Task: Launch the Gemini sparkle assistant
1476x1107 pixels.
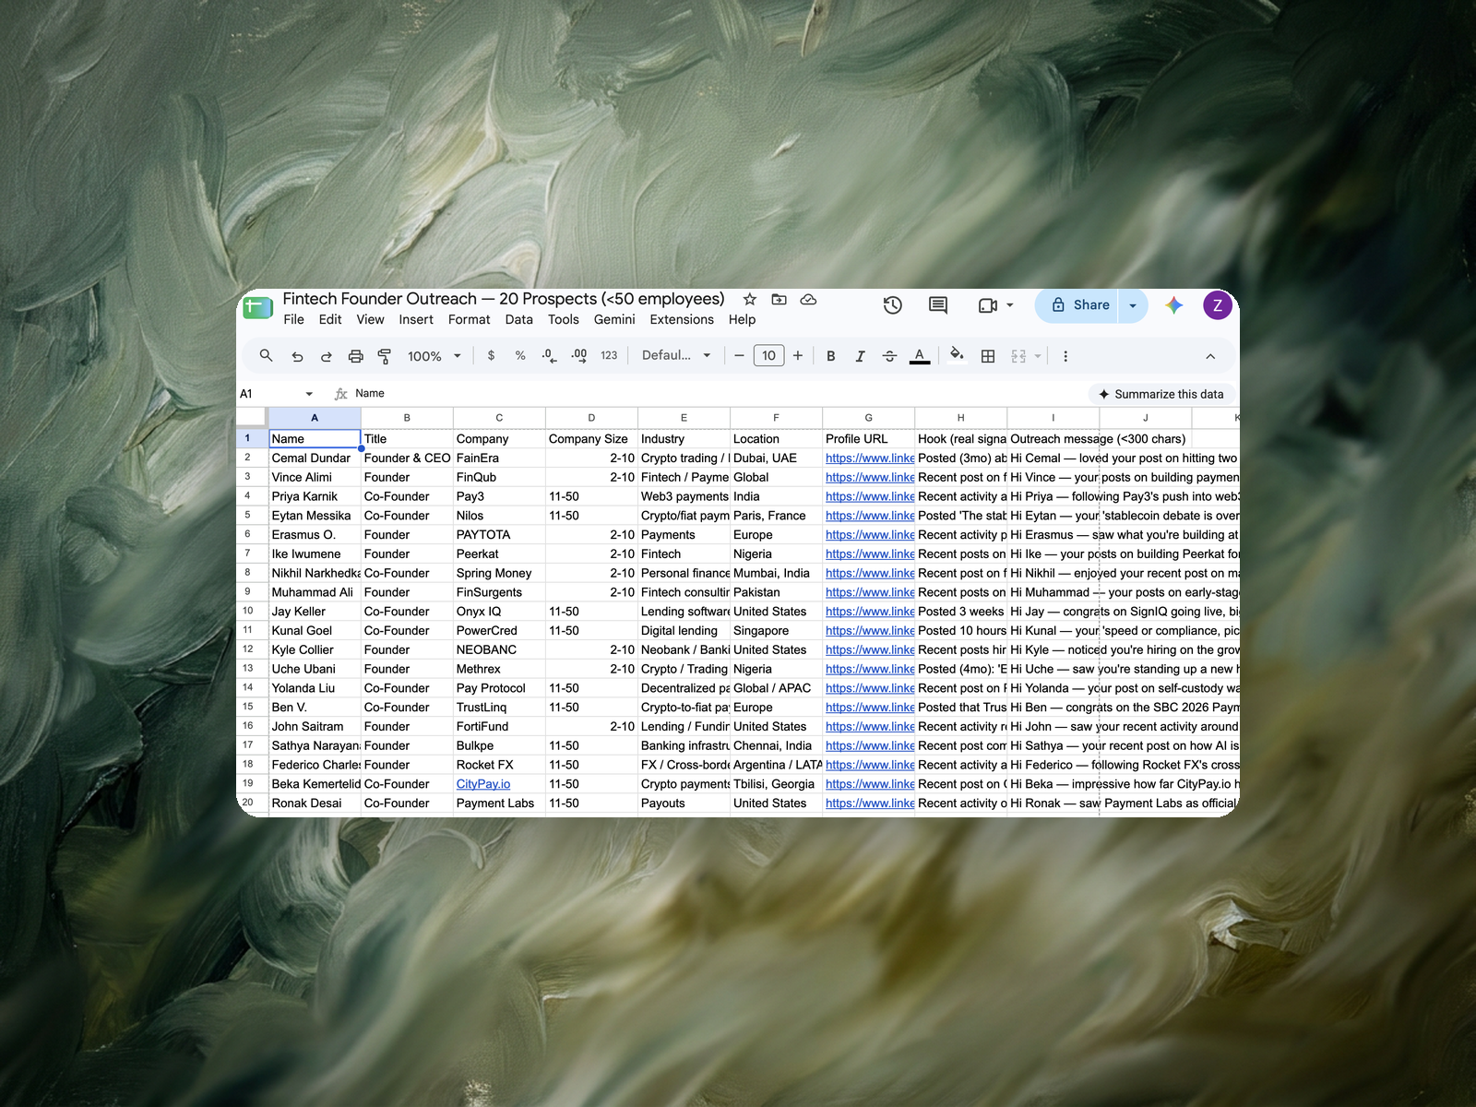Action: pyautogui.click(x=1173, y=305)
